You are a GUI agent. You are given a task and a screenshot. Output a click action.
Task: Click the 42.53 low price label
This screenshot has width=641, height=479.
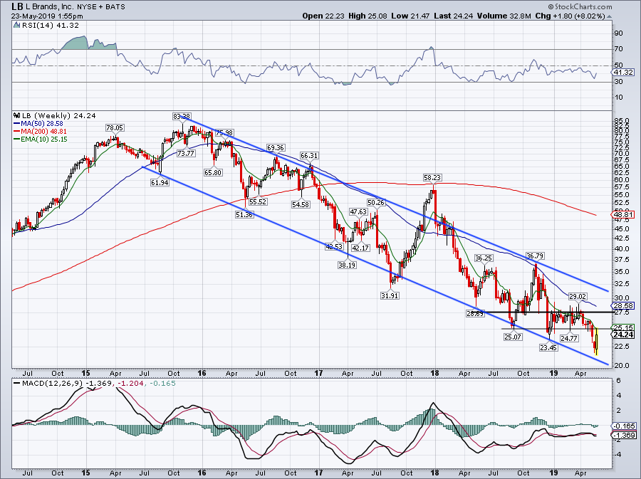(x=334, y=247)
